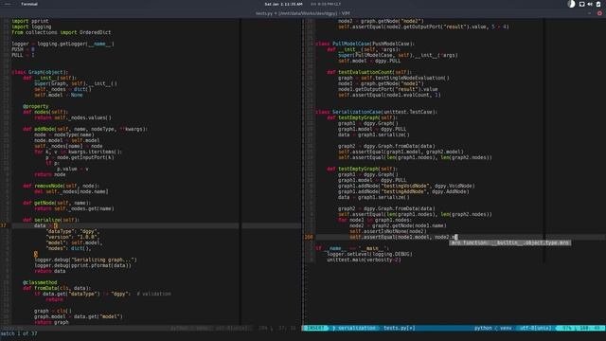Click the utf-8[unix] encoding in right status line
Image resolution: width=606 pixels, height=341 pixels.
tap(535, 328)
